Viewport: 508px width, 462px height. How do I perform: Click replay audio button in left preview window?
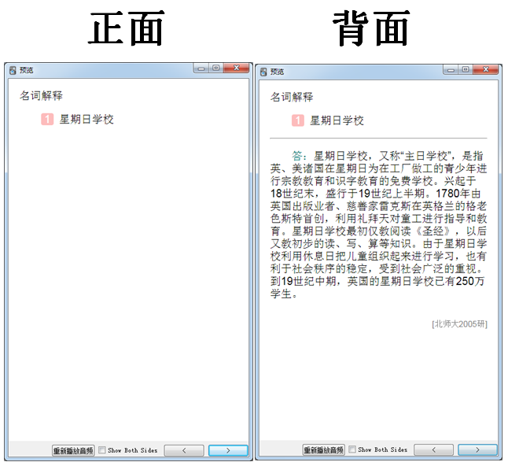[x=73, y=450]
